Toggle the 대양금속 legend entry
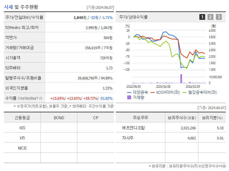This screenshot has height=171, width=229. tap(138, 92)
